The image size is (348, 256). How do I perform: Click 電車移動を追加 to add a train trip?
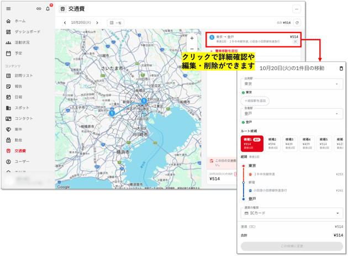(224, 51)
